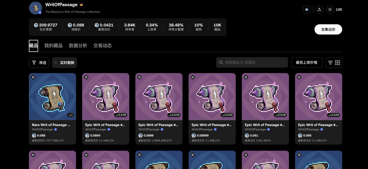Click the 3.84K 持有者 holders stat
This screenshot has height=169, width=368.
(129, 27)
